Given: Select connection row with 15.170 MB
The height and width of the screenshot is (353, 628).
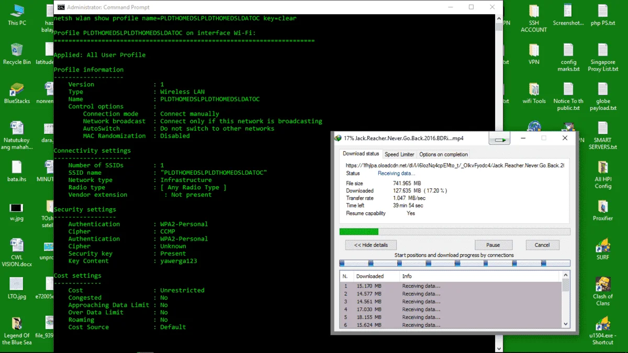Looking at the screenshot, I should click(x=451, y=286).
